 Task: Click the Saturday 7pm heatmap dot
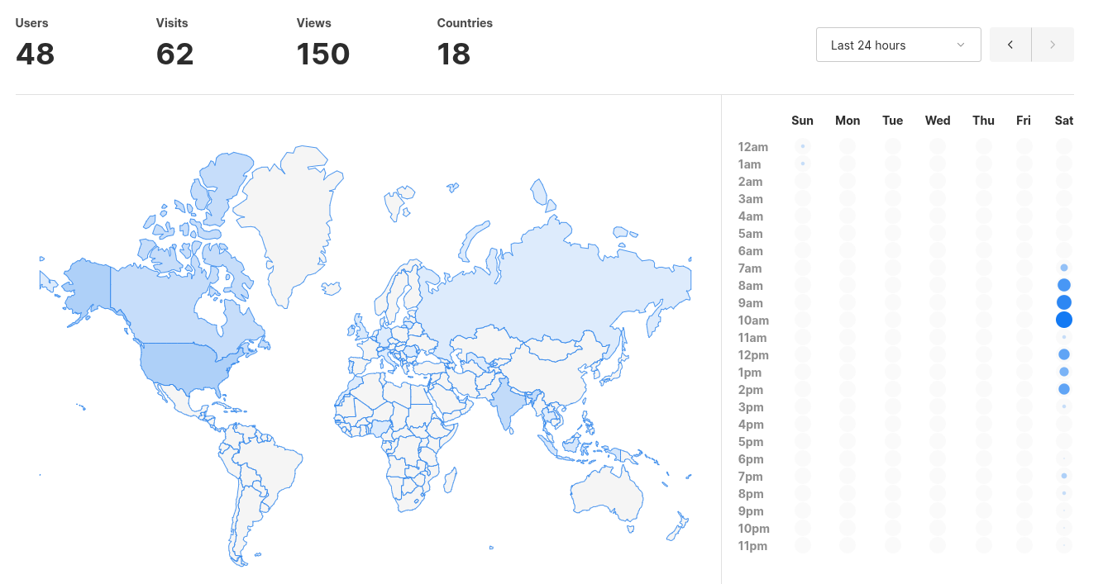(1064, 476)
